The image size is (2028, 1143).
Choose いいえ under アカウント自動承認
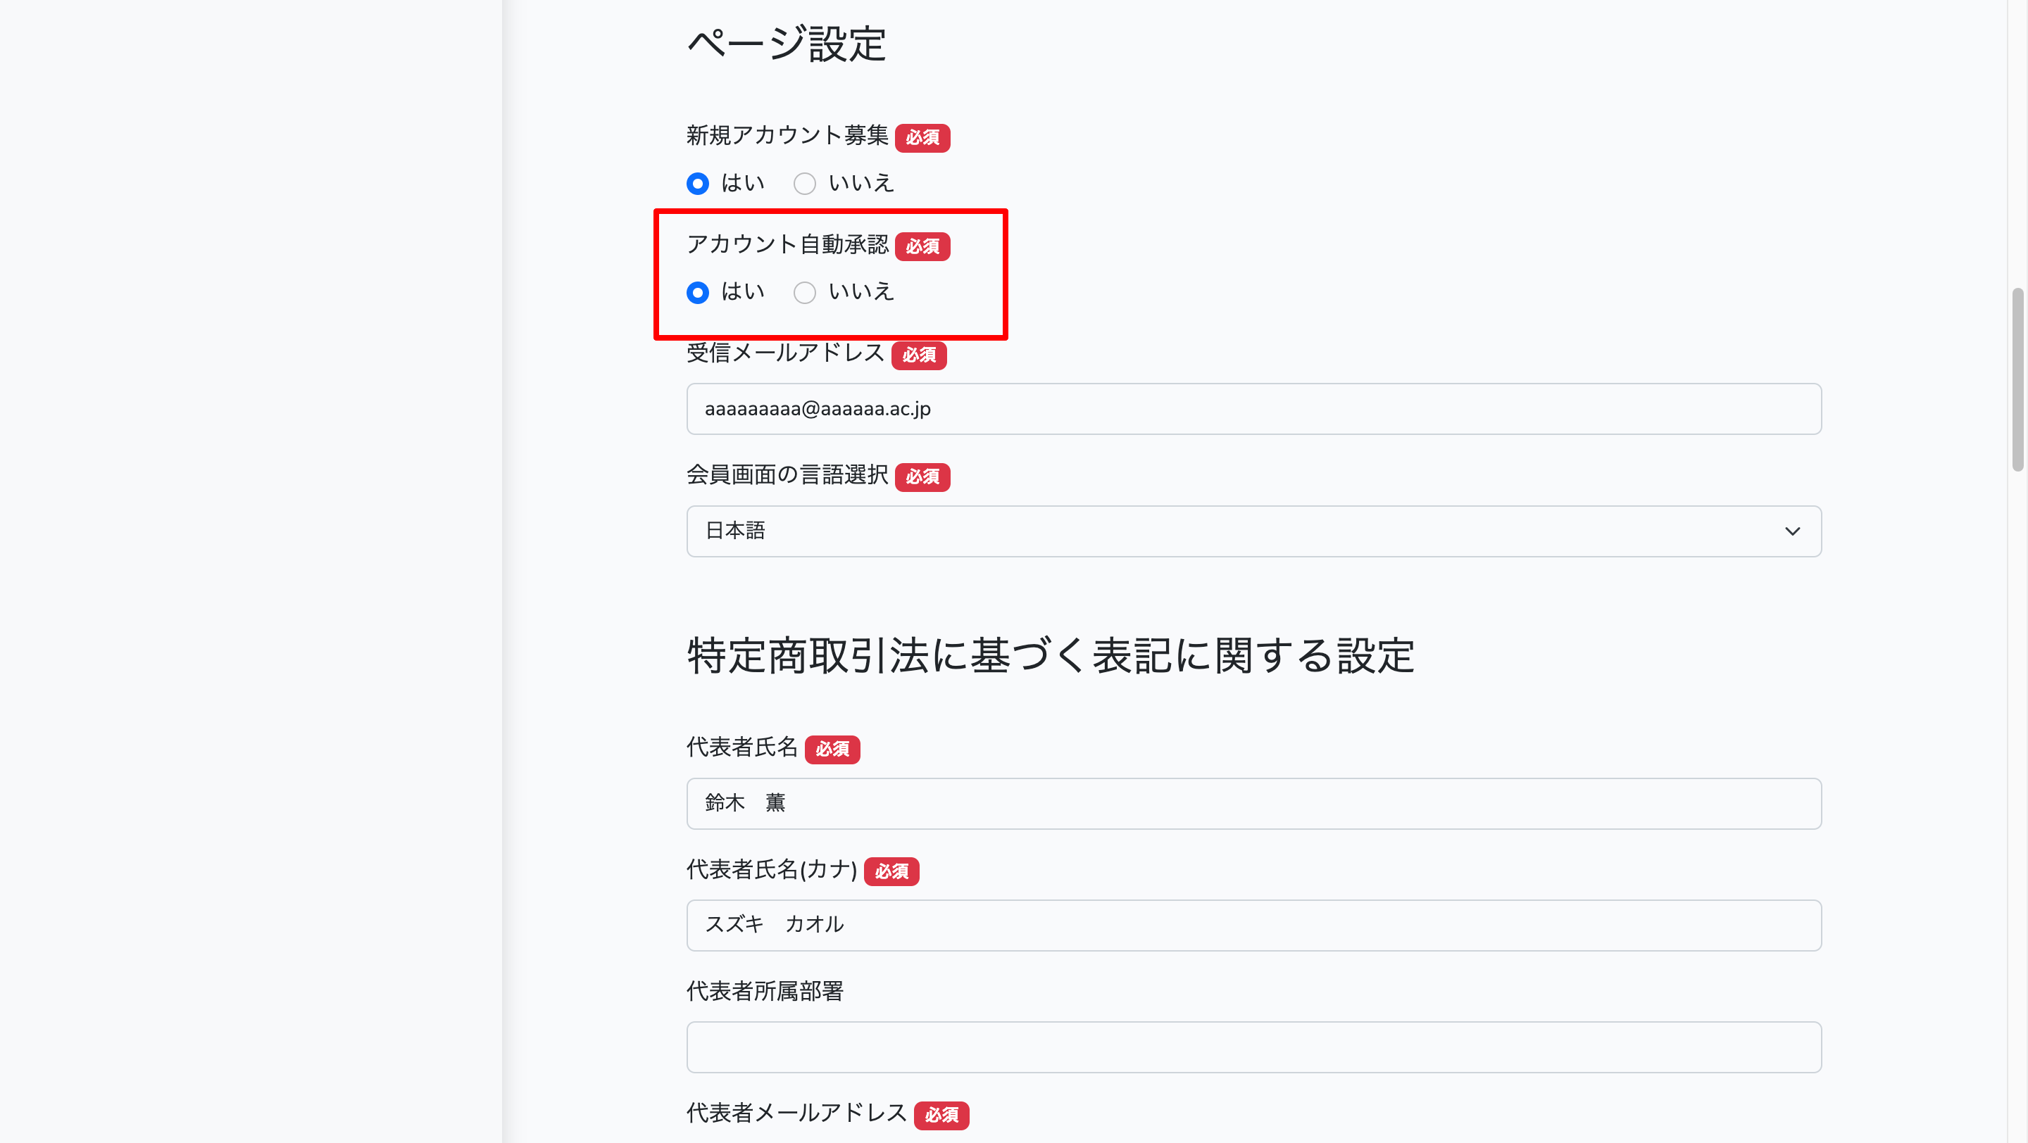point(803,293)
